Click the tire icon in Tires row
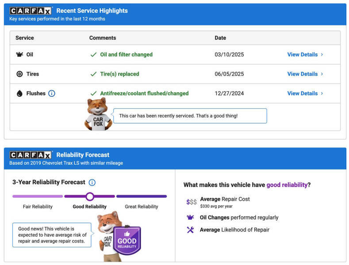Screen dimensions: 349x265 (19, 74)
